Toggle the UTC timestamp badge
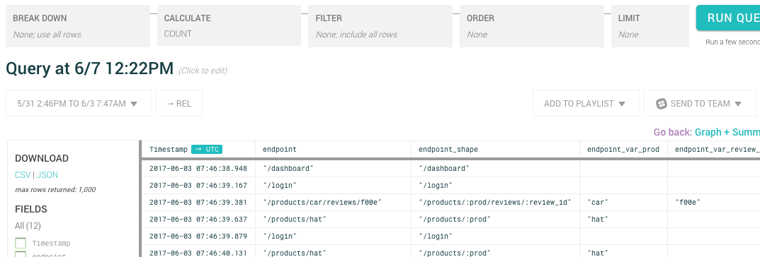The width and height of the screenshot is (760, 257). pyautogui.click(x=207, y=149)
